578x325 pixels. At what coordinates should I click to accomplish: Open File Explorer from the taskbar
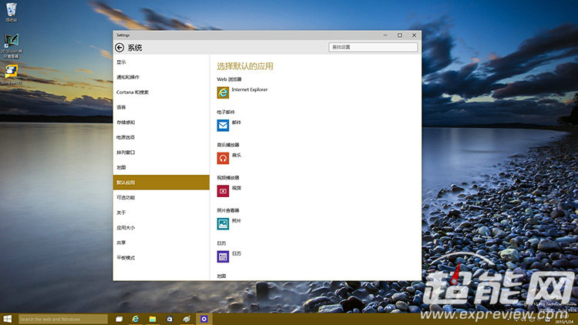(x=153, y=318)
